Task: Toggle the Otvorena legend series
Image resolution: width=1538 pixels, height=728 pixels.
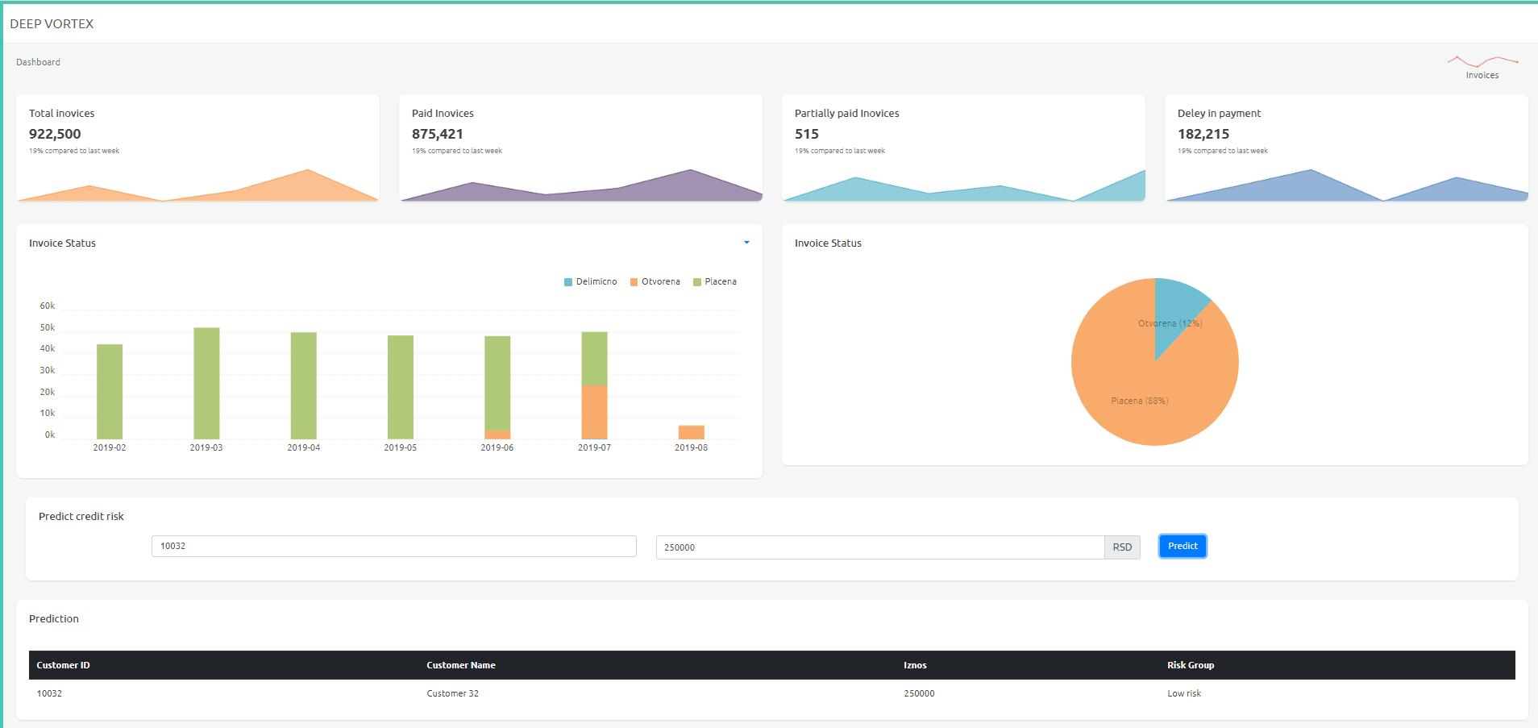Action: pyautogui.click(x=655, y=282)
